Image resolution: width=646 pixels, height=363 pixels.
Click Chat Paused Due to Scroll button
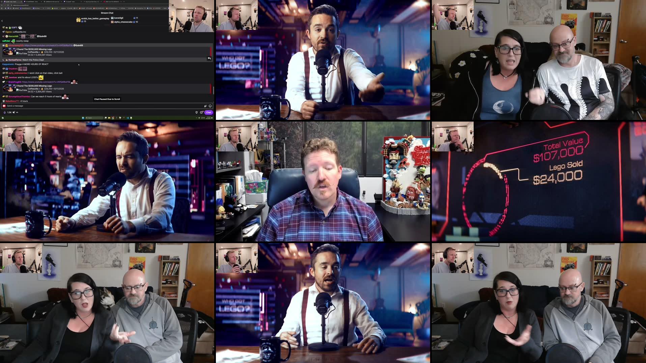coord(107,99)
